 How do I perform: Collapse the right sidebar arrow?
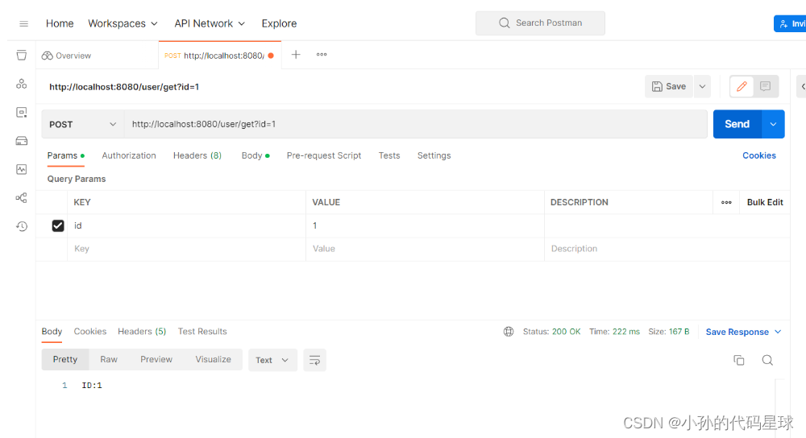click(x=802, y=86)
